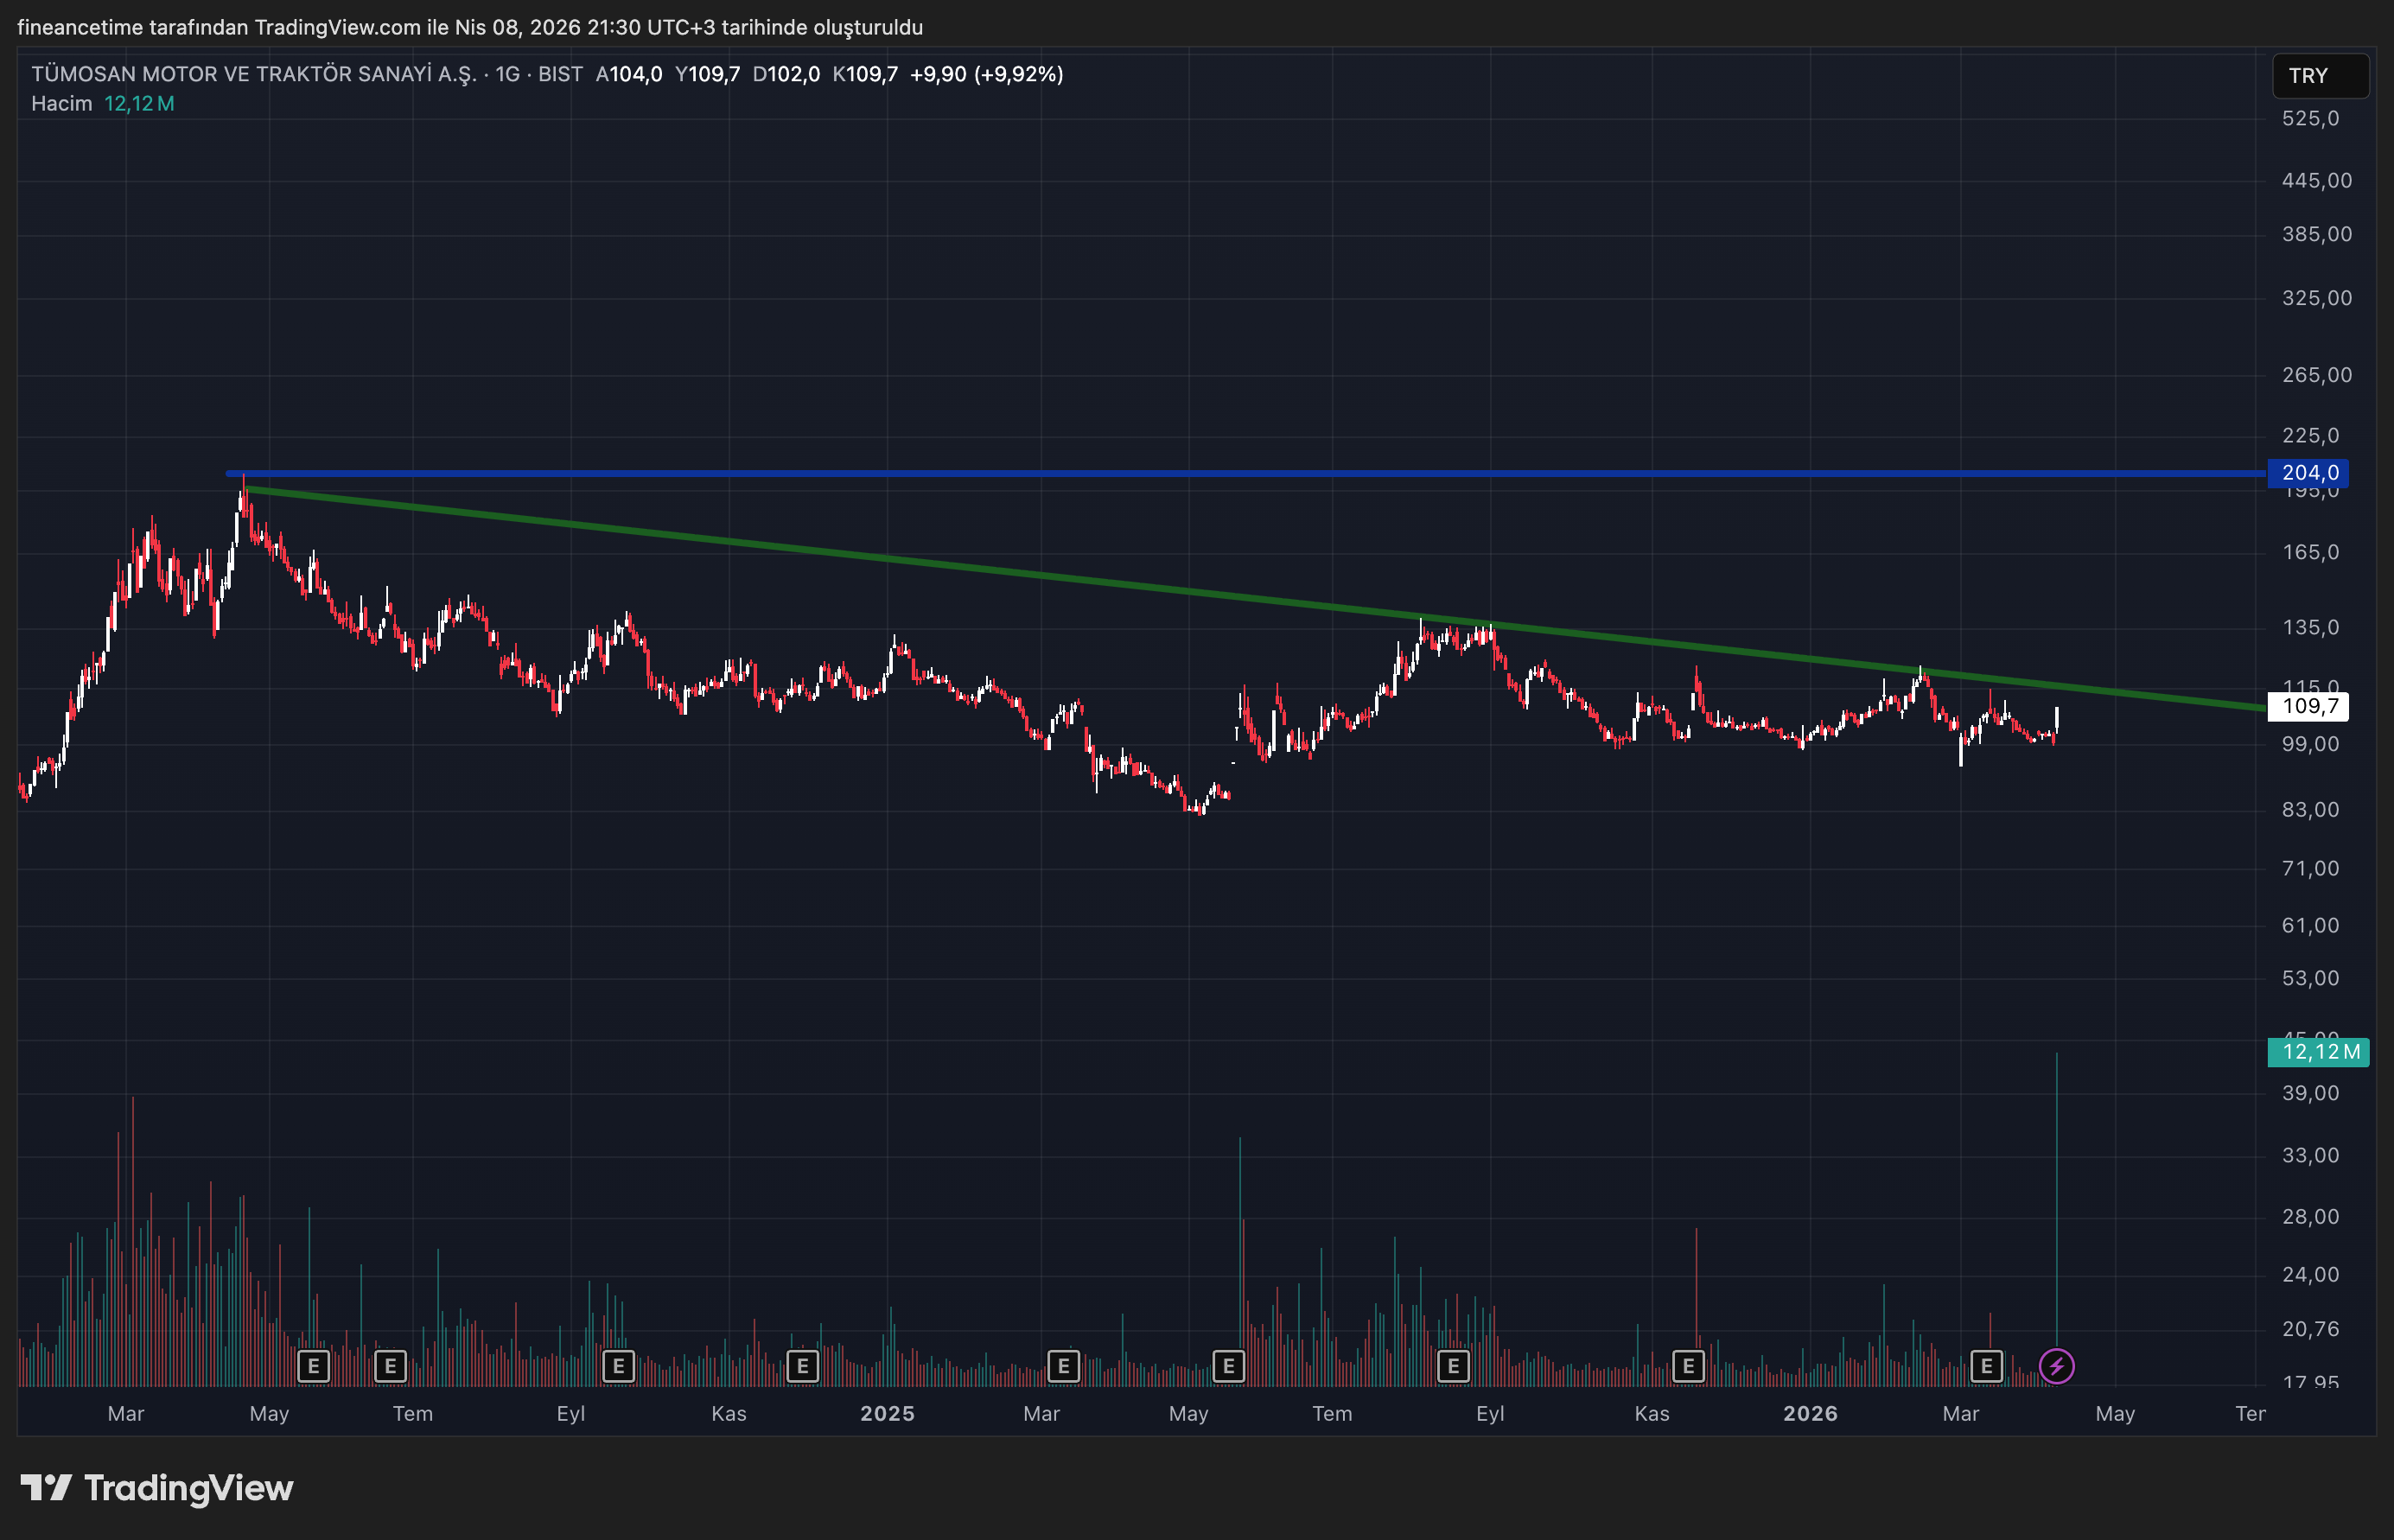Click the earnings E marker right of Mar 2025
This screenshot has height=1540, width=2394.
pyautogui.click(x=1063, y=1365)
